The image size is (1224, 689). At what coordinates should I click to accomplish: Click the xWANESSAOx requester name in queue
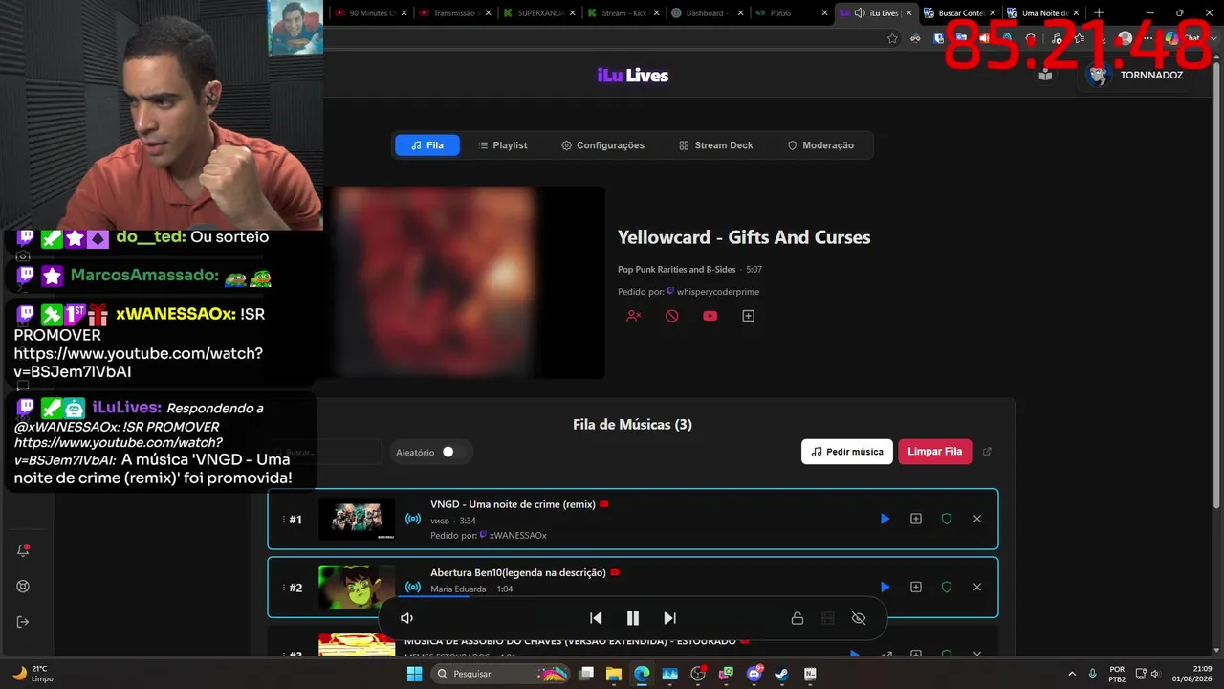517,536
